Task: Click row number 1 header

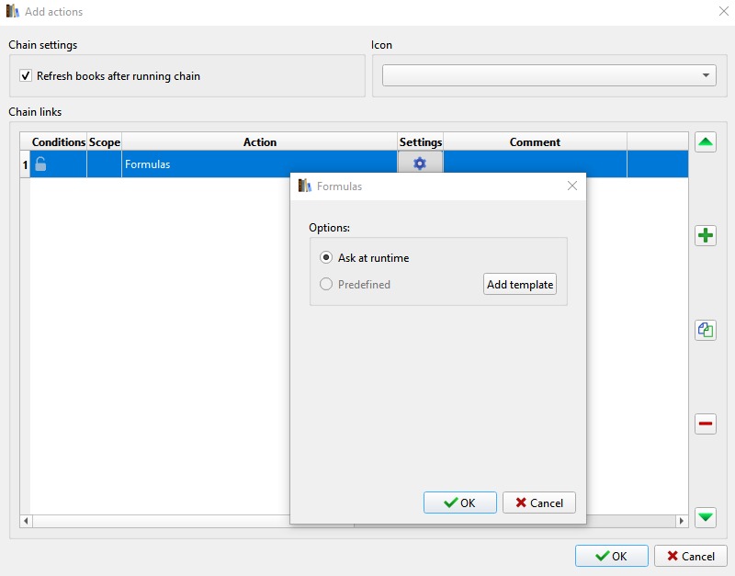Action: (25, 164)
